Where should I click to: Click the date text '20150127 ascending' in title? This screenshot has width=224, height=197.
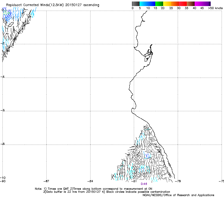(x=82, y=5)
